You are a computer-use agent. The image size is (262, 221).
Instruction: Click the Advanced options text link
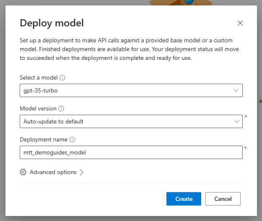[x=53, y=172]
